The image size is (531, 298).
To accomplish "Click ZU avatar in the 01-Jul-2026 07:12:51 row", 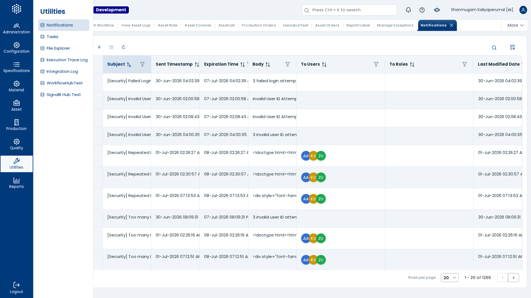I will click(x=321, y=260).
